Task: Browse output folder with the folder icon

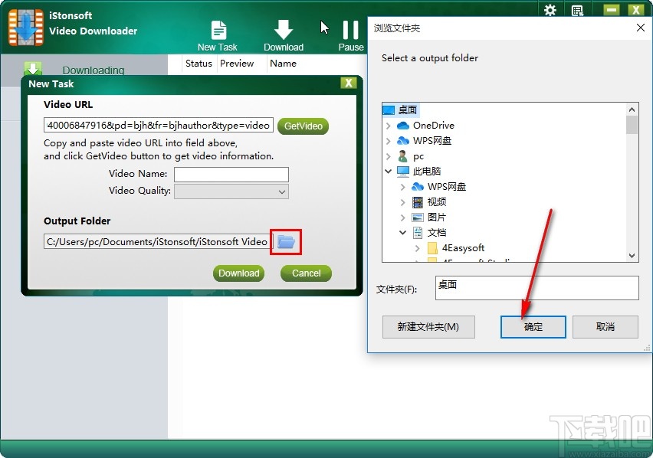Action: (x=285, y=241)
